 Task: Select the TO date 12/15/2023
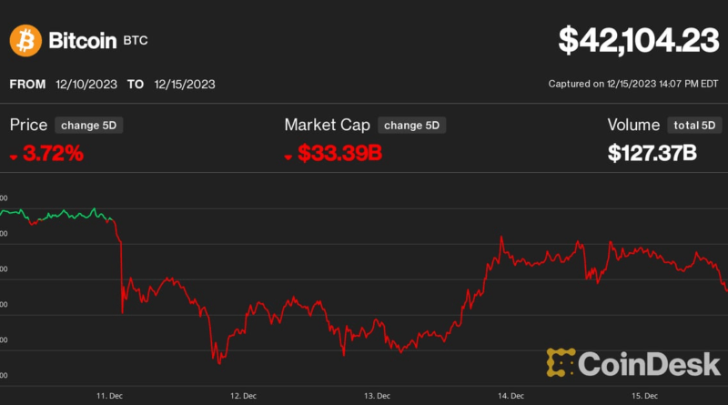coord(186,84)
